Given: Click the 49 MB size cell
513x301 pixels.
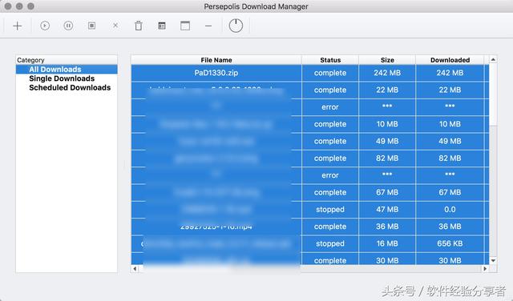Looking at the screenshot, I should tap(387, 141).
